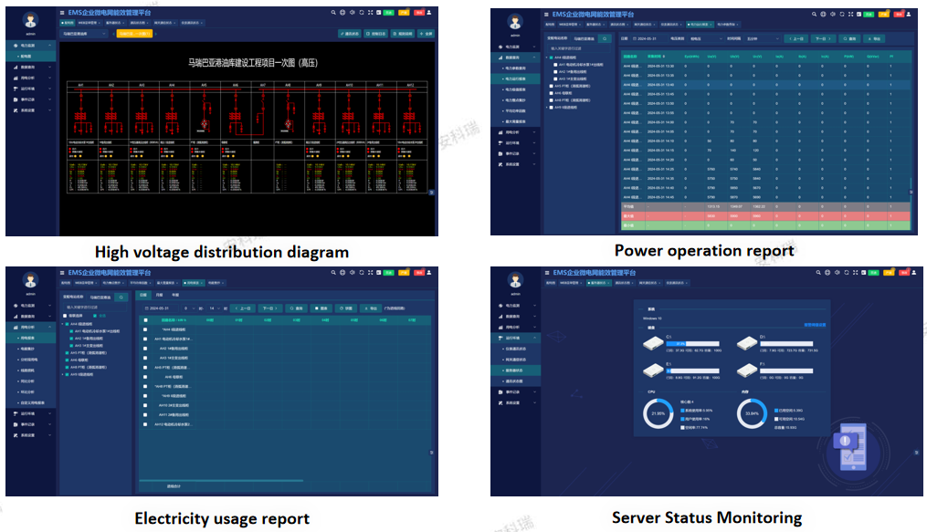Click full screen button in High voltage diagram toolbar
Image resolution: width=927 pixels, height=532 pixels.
tap(427, 33)
